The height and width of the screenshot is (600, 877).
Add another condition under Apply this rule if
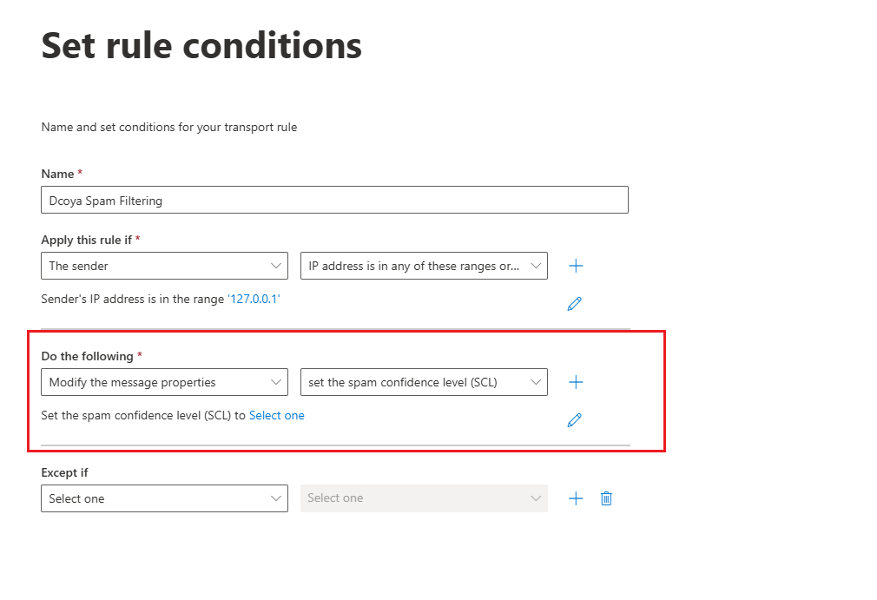coord(576,266)
